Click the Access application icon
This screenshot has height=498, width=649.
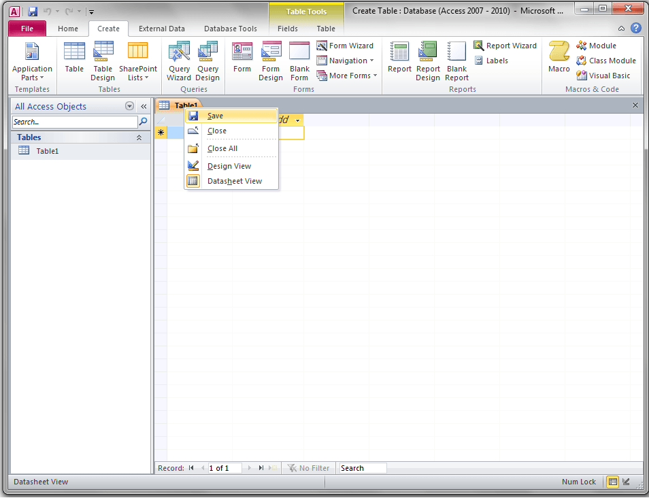(x=14, y=12)
